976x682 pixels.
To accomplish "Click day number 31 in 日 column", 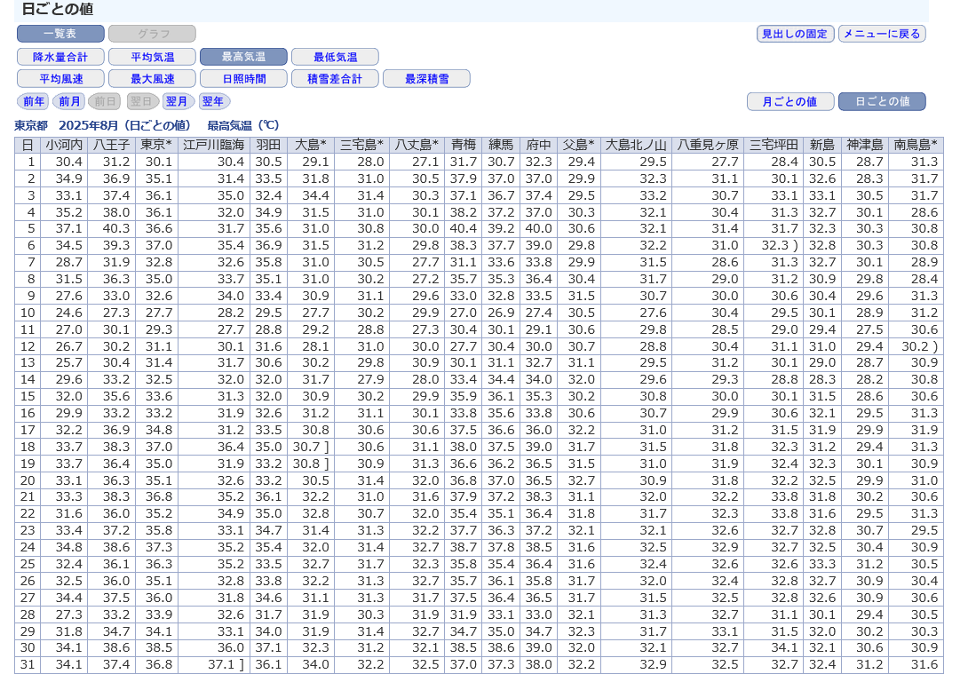I will [x=28, y=664].
